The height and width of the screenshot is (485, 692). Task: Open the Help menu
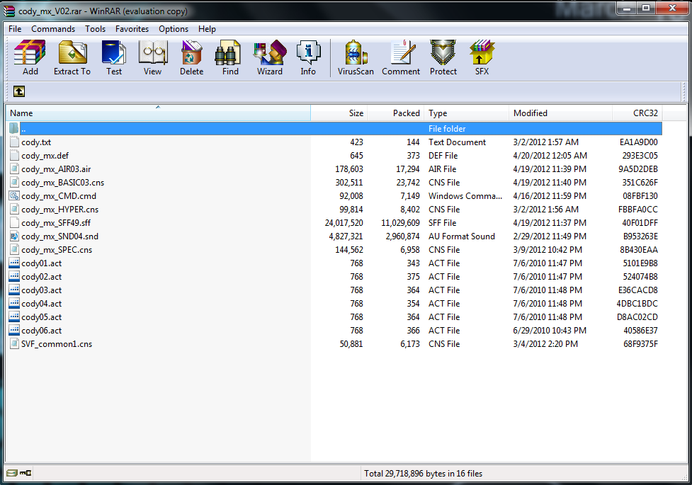coord(207,29)
